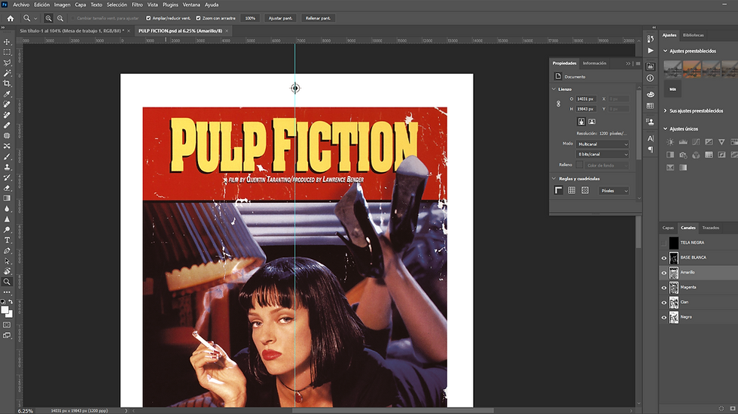
Task: Toggle 'Zoom con arrastre' checkbox
Action: (198, 18)
